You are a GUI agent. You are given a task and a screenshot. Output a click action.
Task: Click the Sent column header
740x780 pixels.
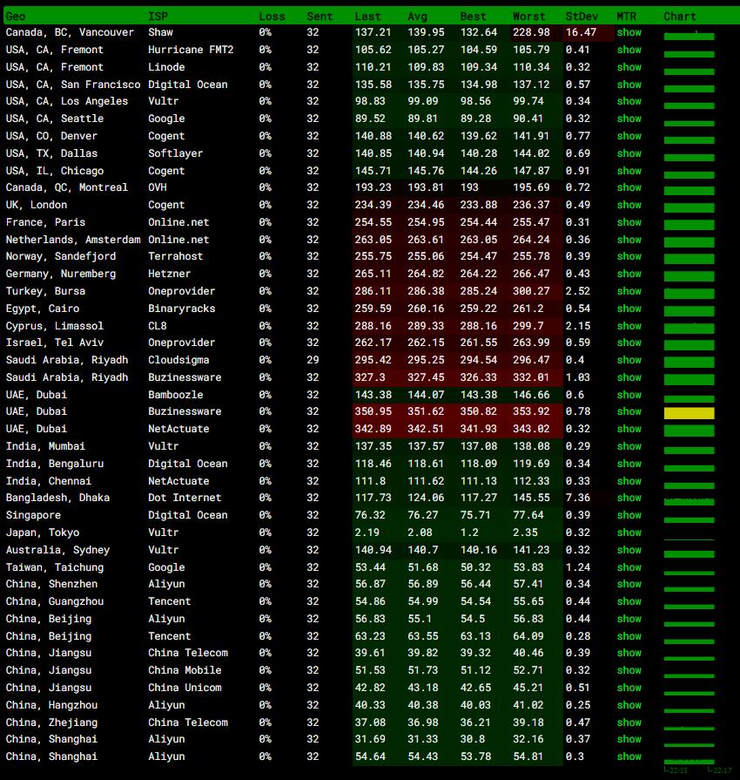319,17
